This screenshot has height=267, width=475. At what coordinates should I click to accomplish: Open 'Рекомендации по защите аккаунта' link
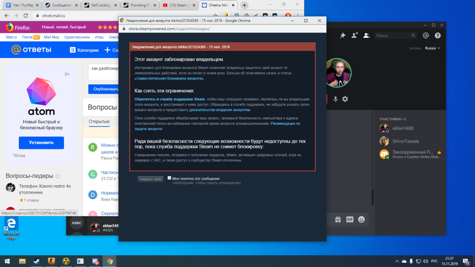[x=217, y=126]
